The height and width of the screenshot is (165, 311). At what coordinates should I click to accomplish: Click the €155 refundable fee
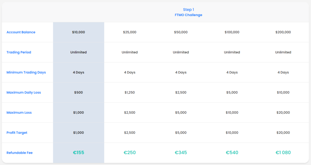pyautogui.click(x=78, y=153)
